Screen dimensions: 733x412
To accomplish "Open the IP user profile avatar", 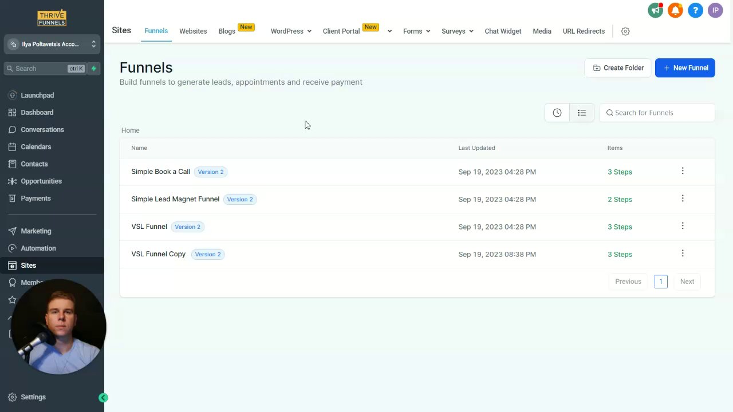I will (715, 10).
